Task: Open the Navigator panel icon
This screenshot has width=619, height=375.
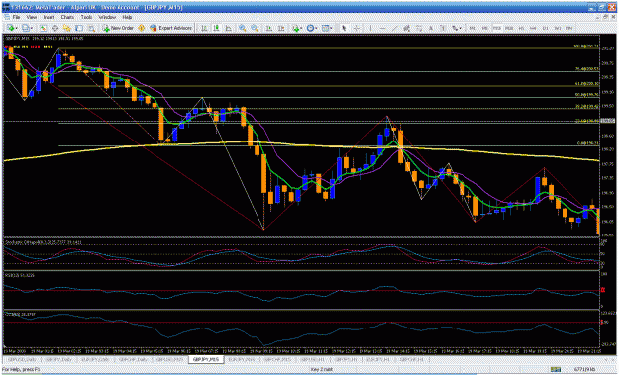Action: [x=67, y=28]
